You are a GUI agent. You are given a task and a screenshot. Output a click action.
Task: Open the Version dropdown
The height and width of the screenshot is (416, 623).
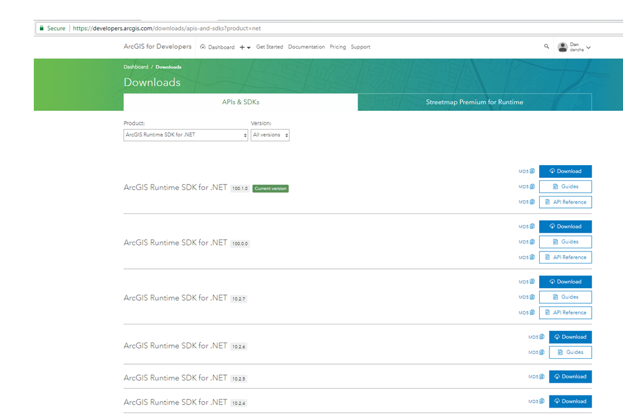point(270,135)
